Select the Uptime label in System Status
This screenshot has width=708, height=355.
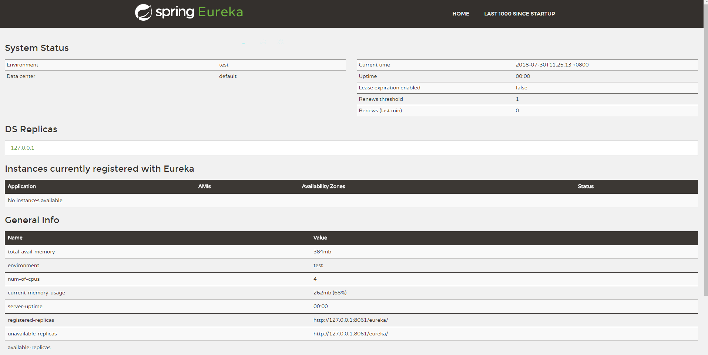(368, 76)
